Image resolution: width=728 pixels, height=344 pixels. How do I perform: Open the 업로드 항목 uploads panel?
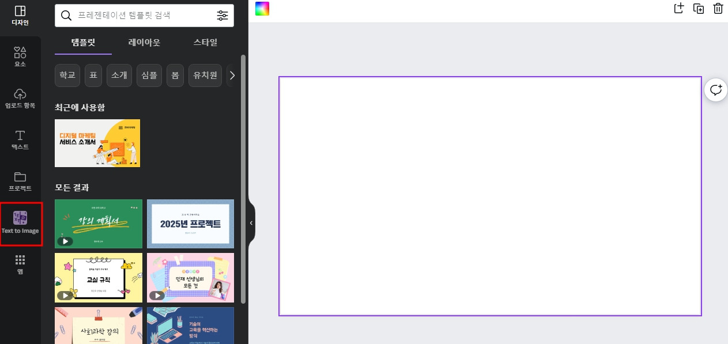[20, 98]
